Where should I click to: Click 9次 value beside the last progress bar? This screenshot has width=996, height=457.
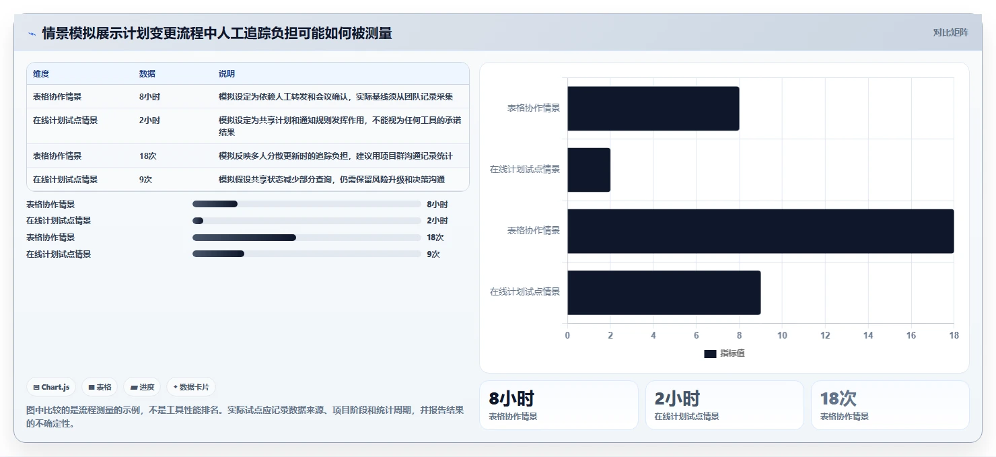click(x=433, y=254)
